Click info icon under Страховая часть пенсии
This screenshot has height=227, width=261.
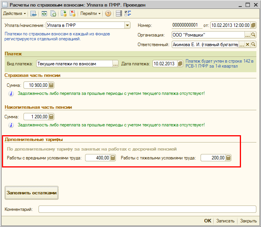coord(11,94)
